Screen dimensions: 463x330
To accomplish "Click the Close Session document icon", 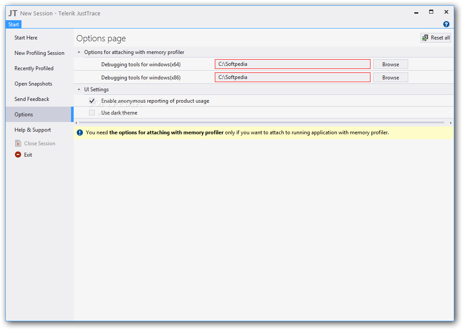I will pyautogui.click(x=18, y=143).
